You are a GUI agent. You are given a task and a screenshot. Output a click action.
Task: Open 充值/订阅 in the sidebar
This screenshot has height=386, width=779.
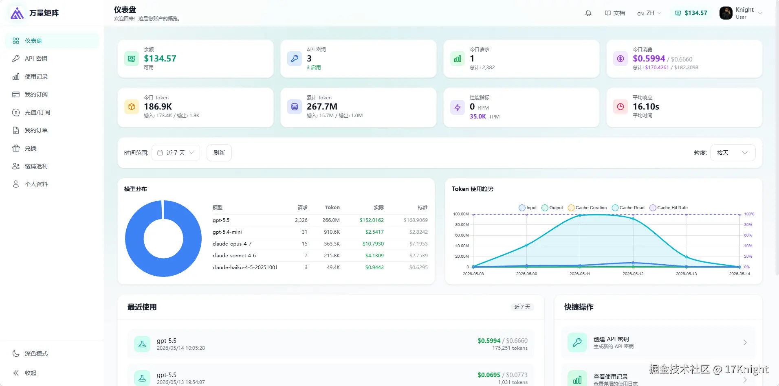click(52, 112)
